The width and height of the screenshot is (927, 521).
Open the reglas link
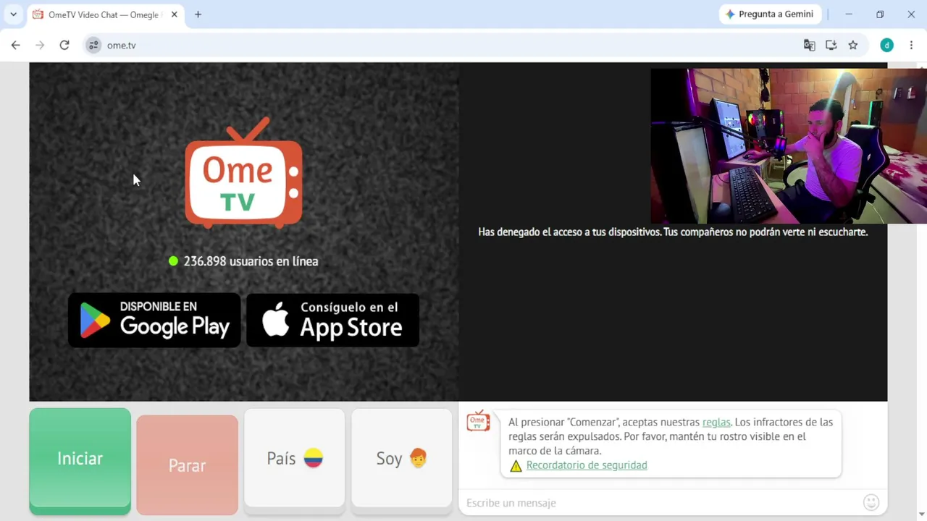(x=716, y=422)
